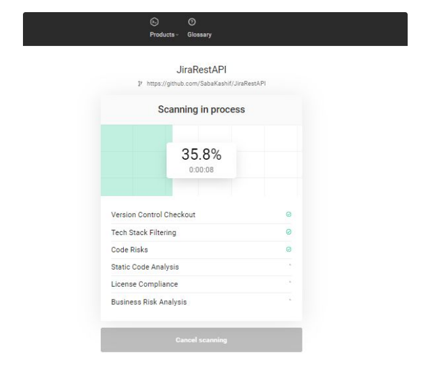The height and width of the screenshot is (366, 437).
Task: Click the Glossary question mark icon
Action: [x=191, y=22]
